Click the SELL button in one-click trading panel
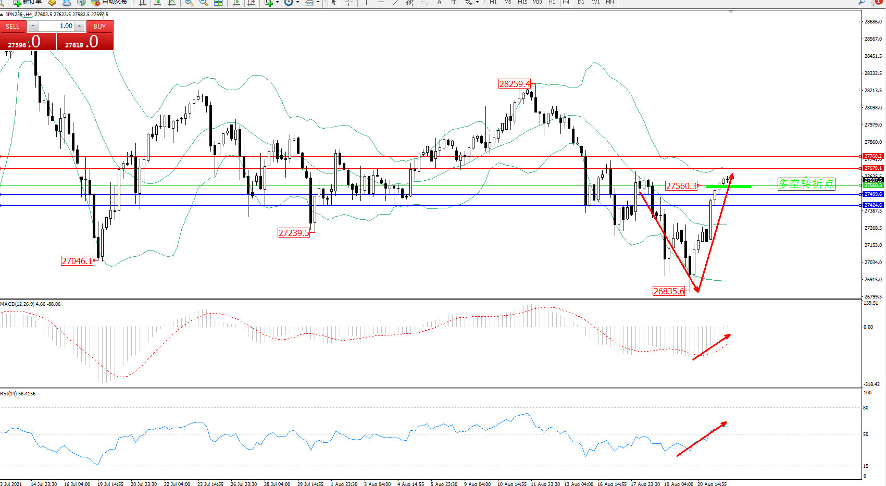Image resolution: width=886 pixels, height=486 pixels. (x=13, y=26)
